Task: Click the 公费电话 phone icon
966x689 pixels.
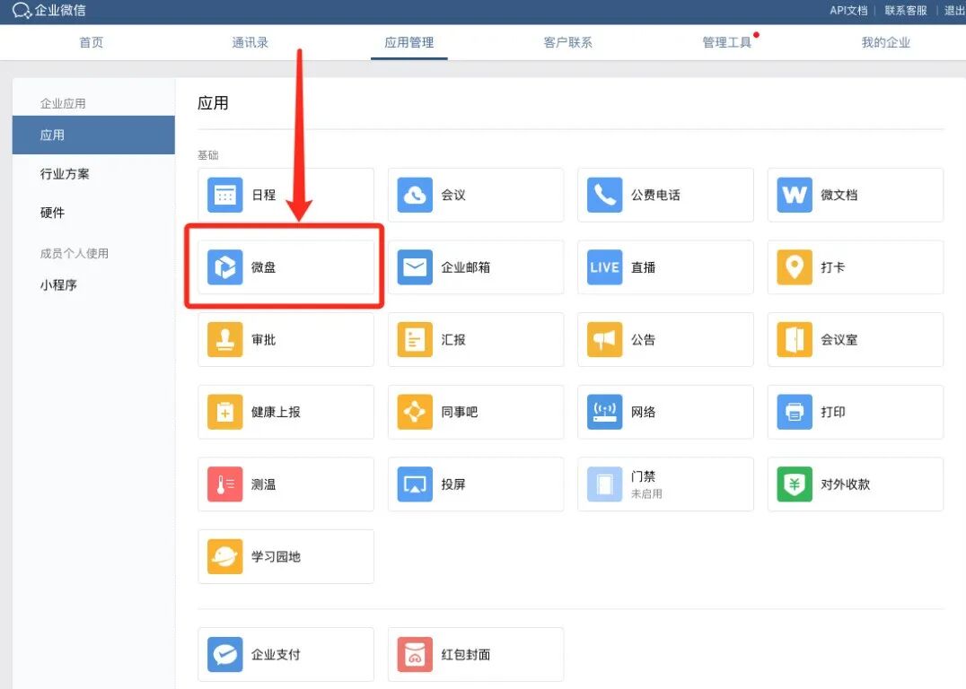Action: pos(604,196)
